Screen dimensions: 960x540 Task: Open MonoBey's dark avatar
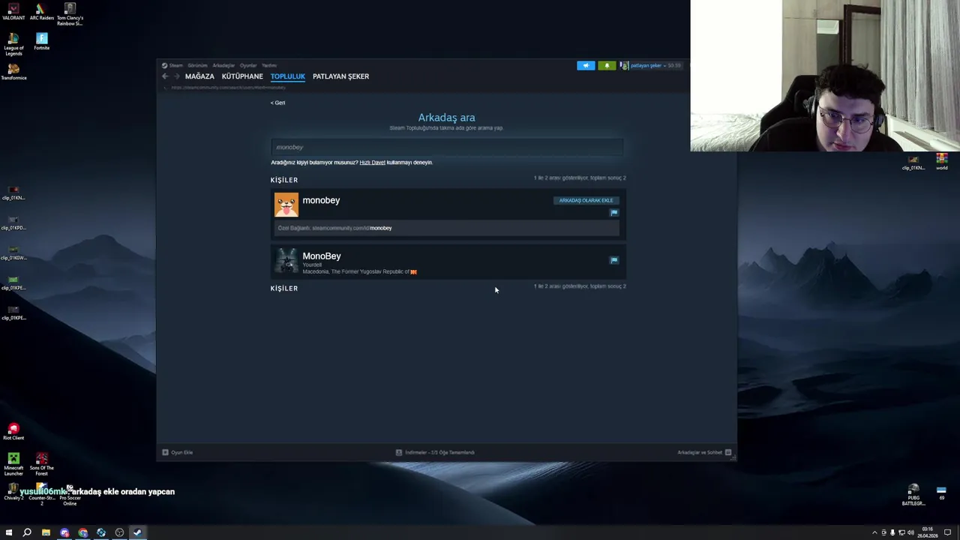(x=286, y=261)
